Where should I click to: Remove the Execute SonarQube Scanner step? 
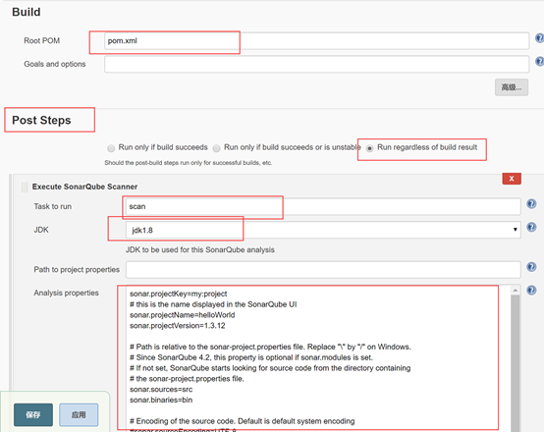click(x=512, y=179)
